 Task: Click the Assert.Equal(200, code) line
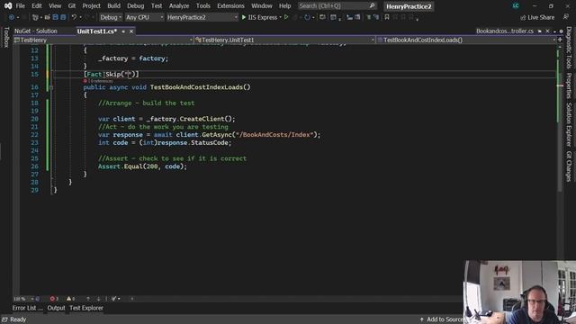coord(142,166)
